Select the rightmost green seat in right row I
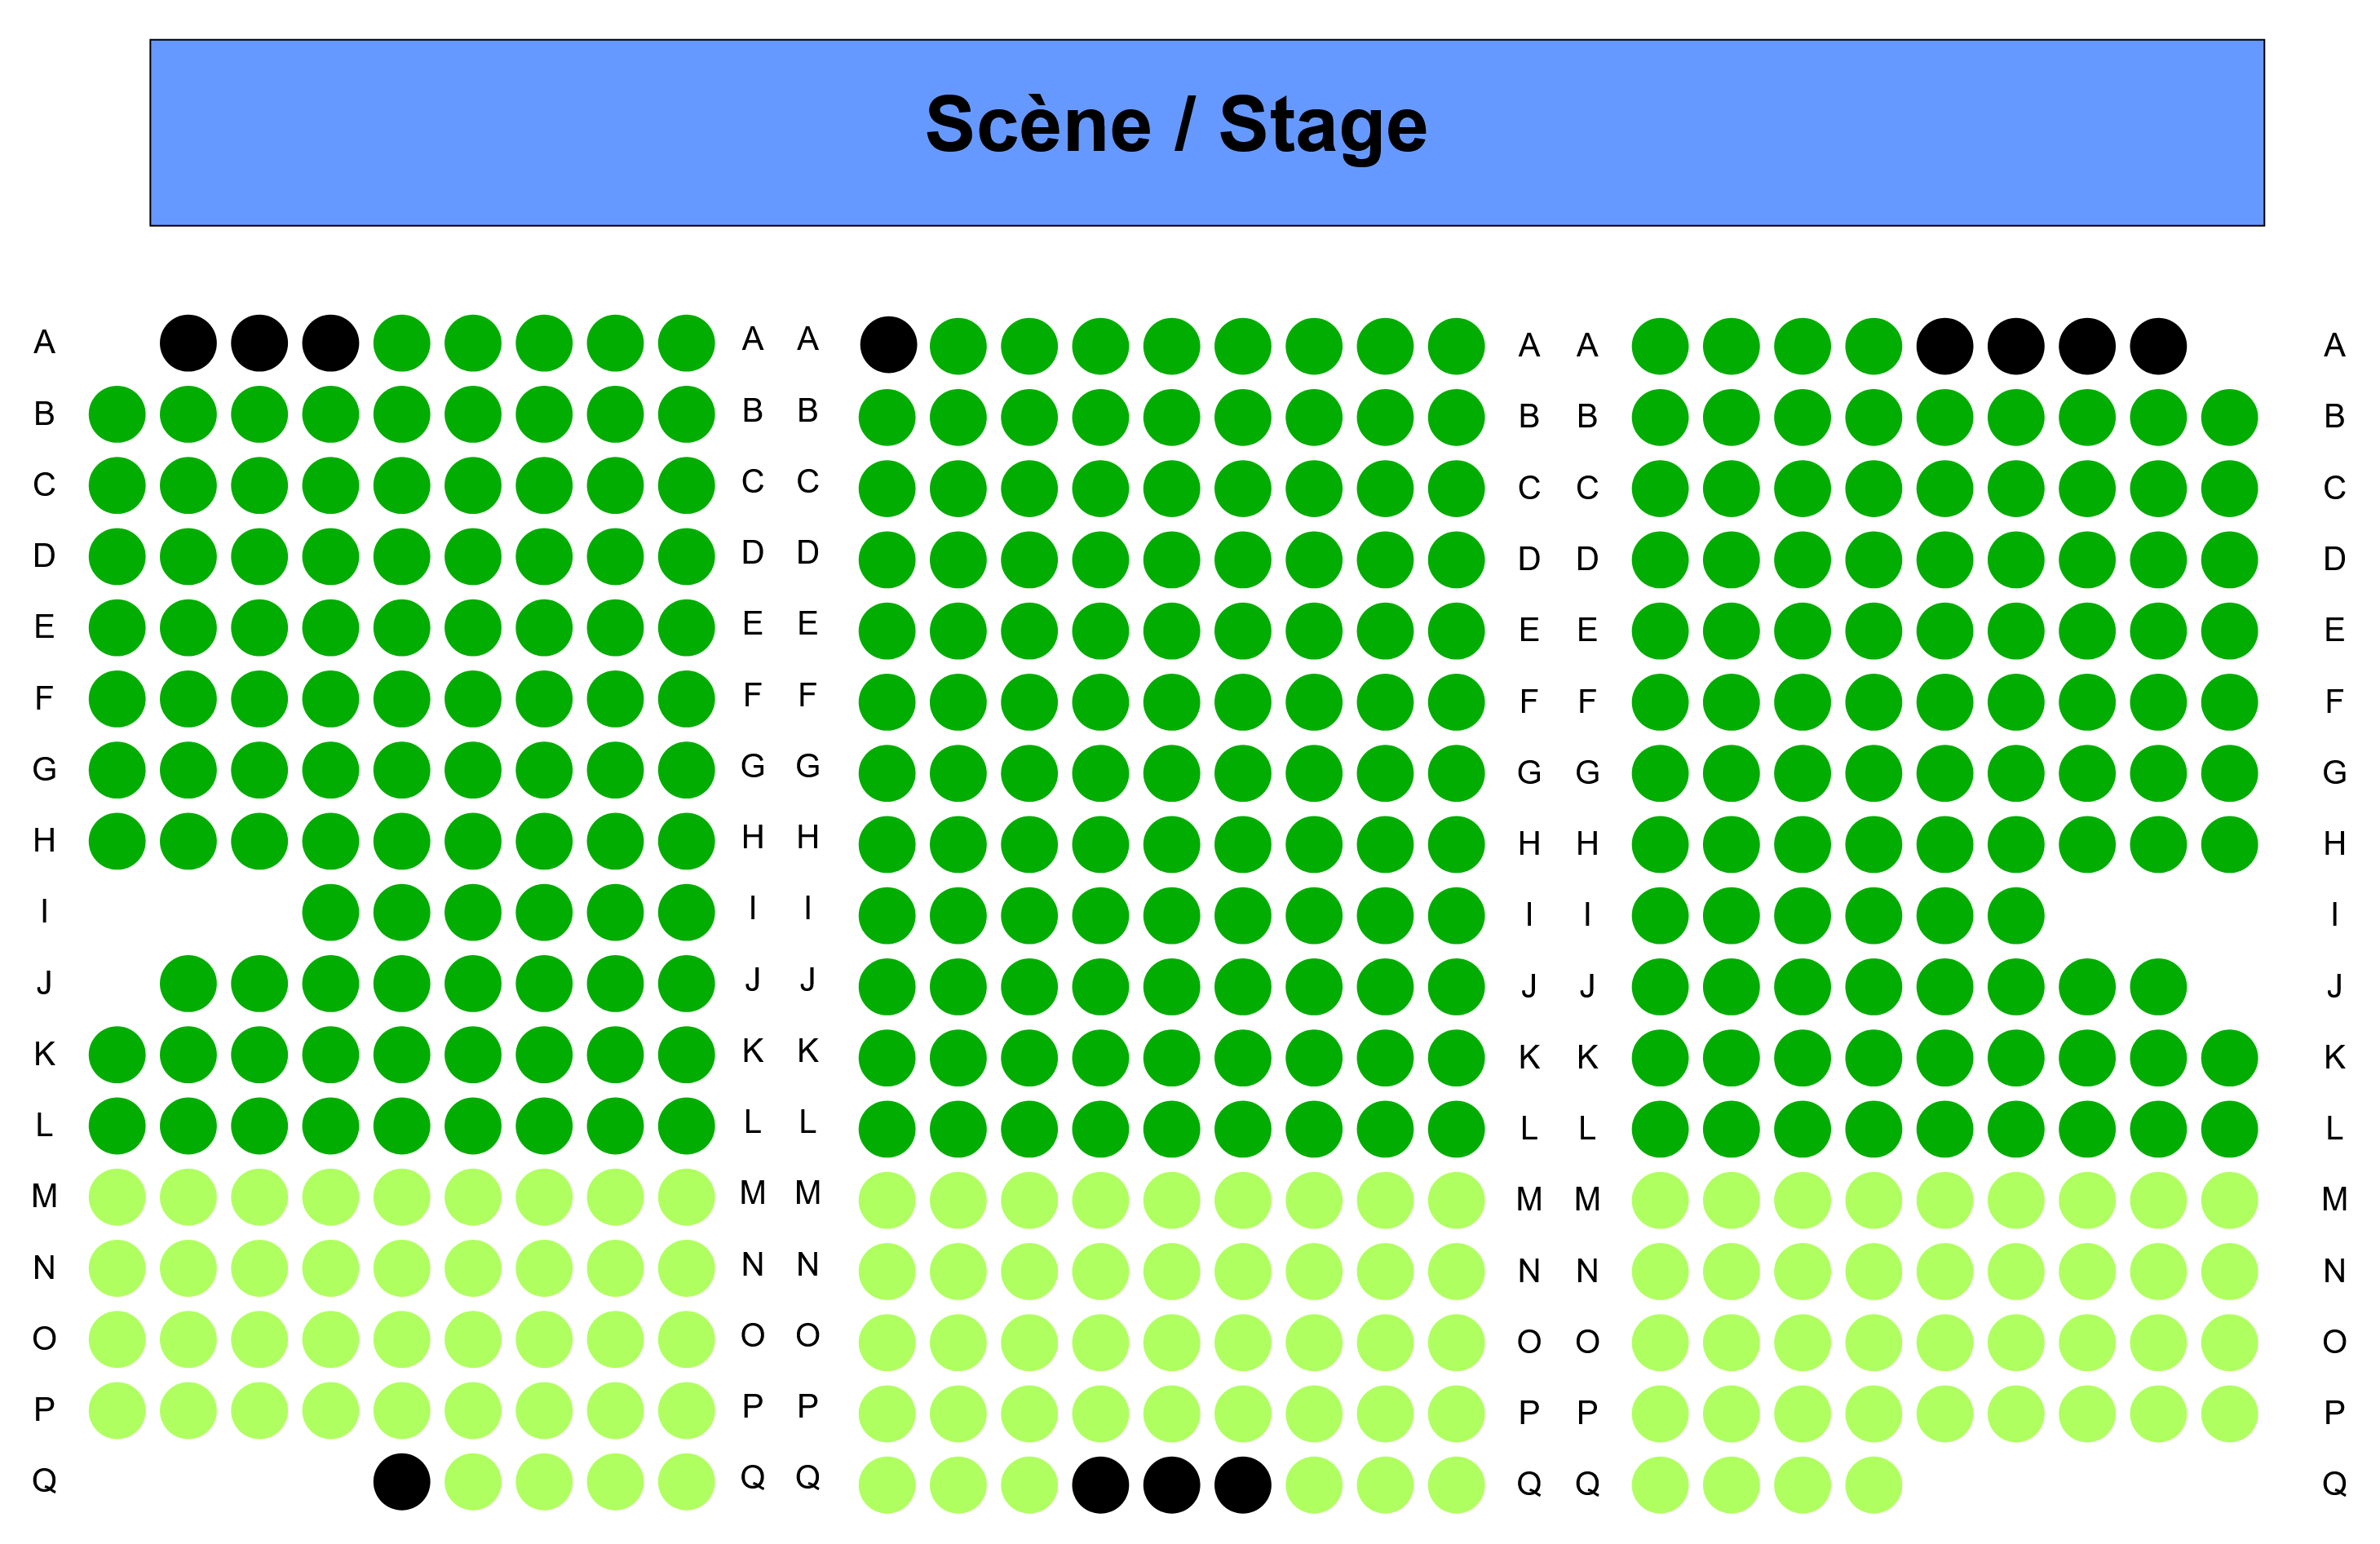 [2016, 915]
